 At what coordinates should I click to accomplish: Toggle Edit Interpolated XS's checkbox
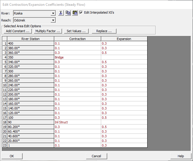(81, 13)
